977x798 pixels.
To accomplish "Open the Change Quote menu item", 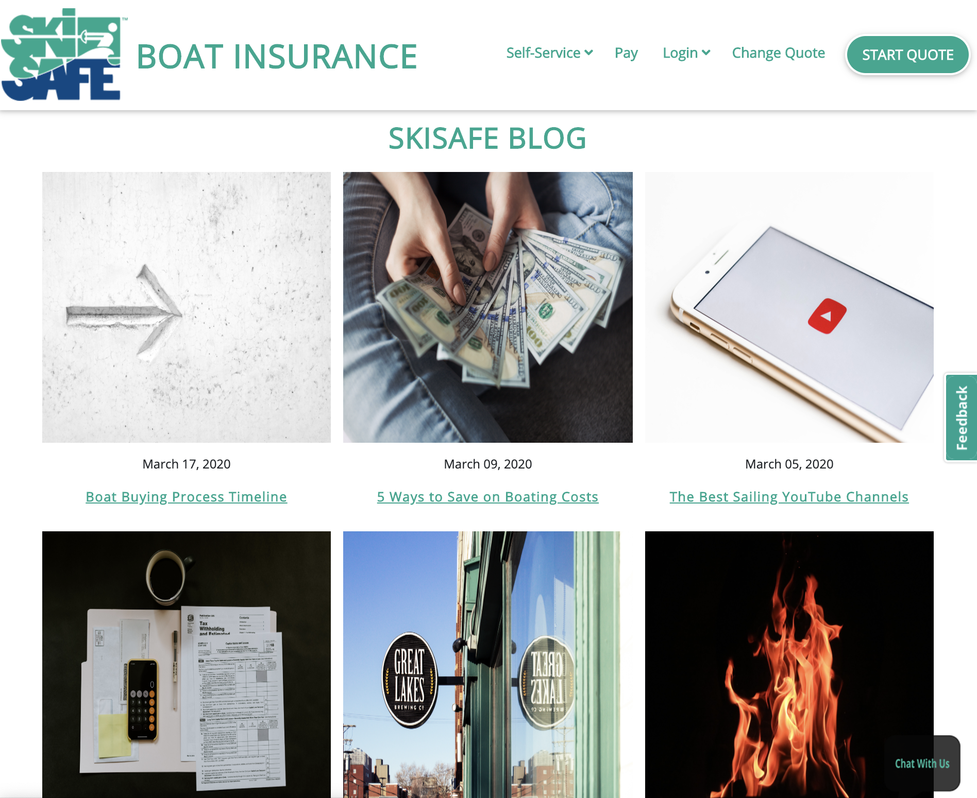I will tap(778, 53).
